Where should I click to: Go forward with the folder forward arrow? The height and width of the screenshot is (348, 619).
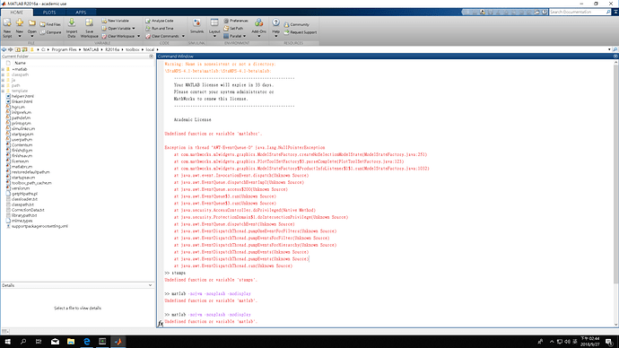pos(10,49)
